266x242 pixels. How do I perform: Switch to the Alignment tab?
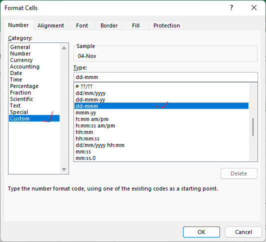click(50, 25)
